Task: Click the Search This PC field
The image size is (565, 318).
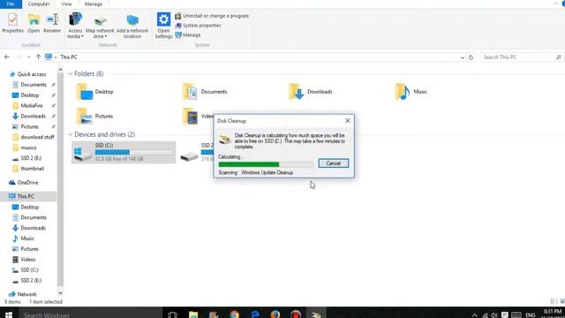Action: tap(521, 57)
